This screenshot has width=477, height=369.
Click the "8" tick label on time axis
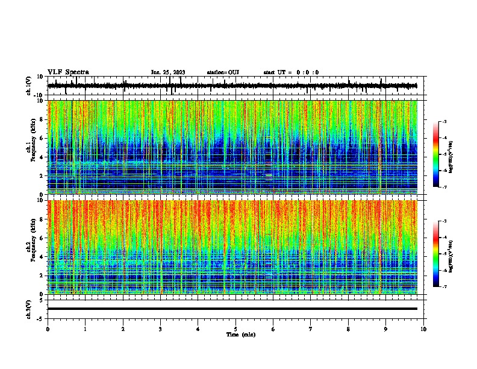click(x=348, y=329)
